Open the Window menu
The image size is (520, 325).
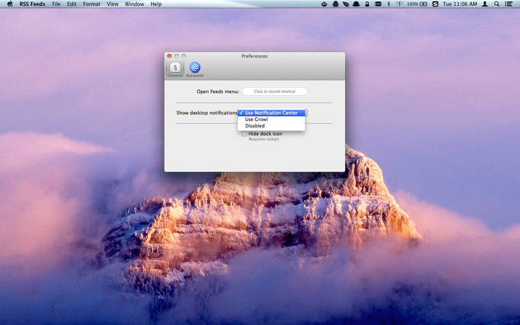(x=135, y=4)
